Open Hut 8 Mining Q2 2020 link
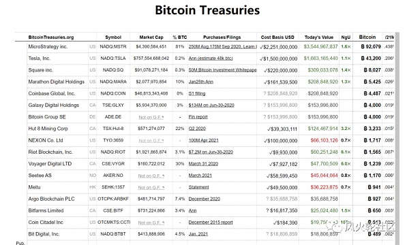 coord(197,129)
